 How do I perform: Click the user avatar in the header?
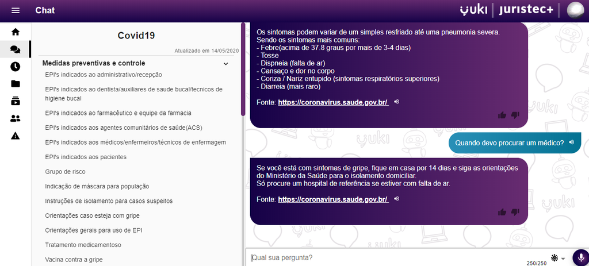pyautogui.click(x=575, y=10)
